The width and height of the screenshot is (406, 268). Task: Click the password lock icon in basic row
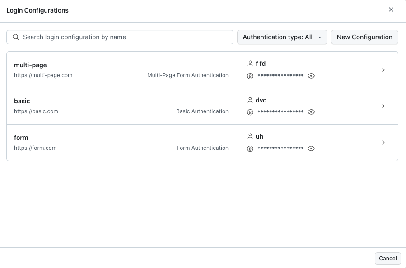click(x=250, y=112)
